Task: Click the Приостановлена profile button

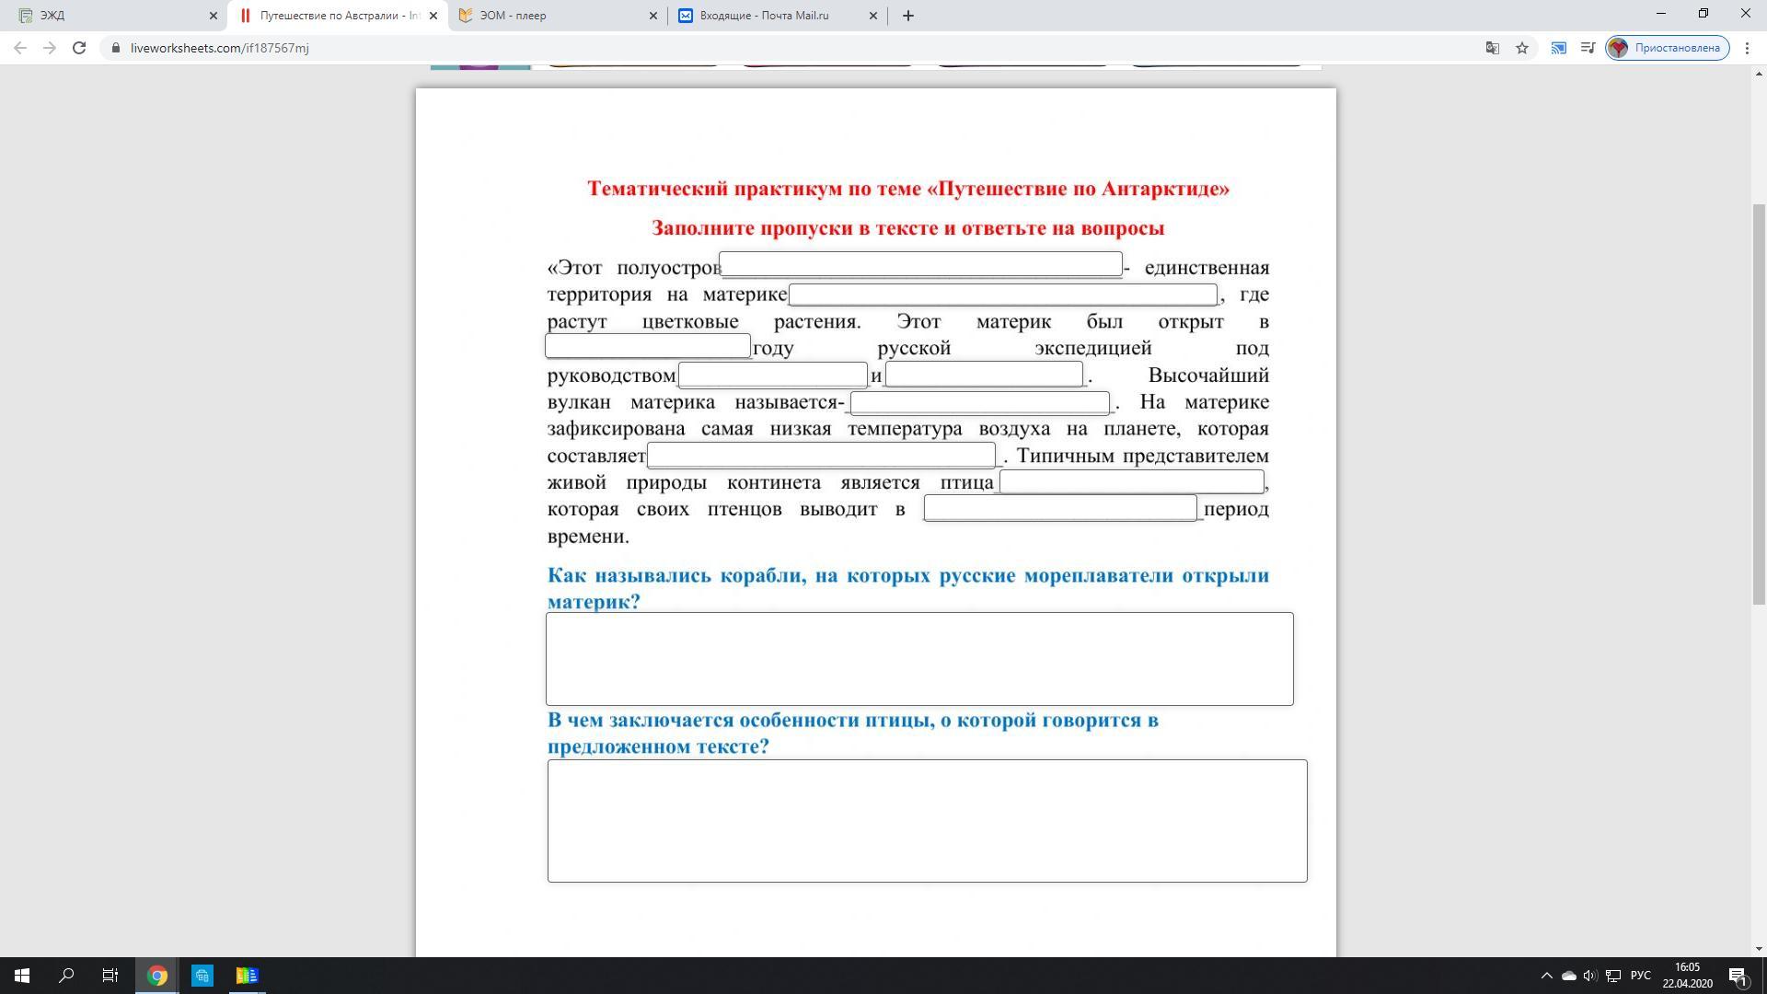Action: tap(1668, 48)
